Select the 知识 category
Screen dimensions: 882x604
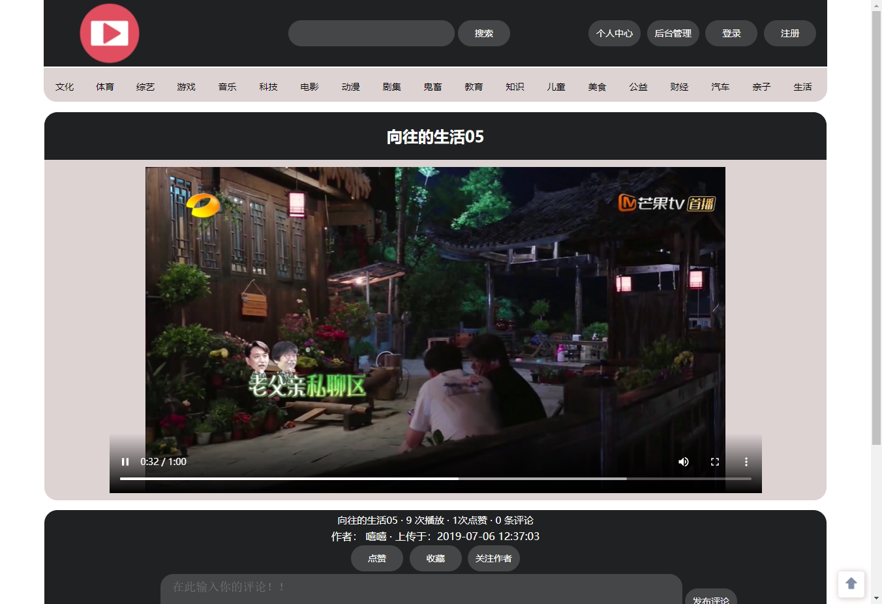[x=515, y=87]
